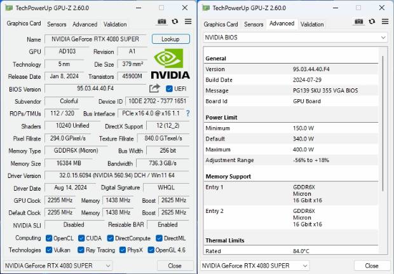Toggle the DirectML checkbox

click(x=159, y=238)
